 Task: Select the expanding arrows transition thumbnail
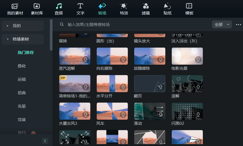point(75,137)
